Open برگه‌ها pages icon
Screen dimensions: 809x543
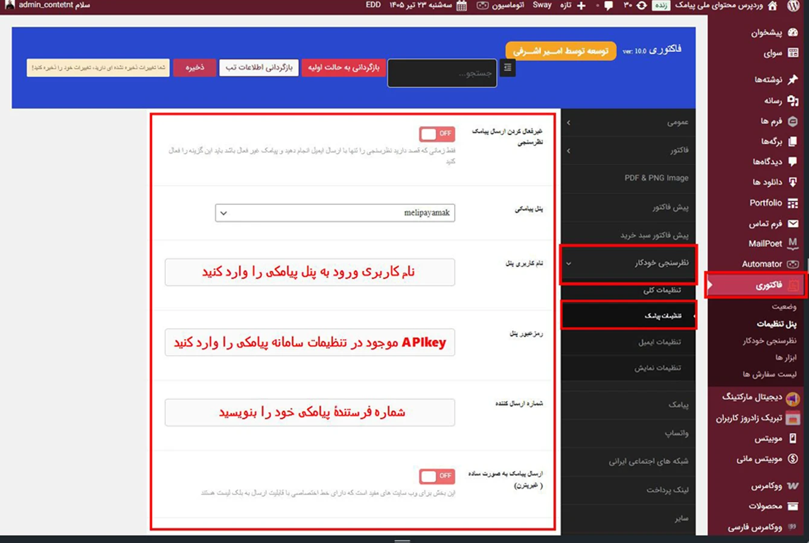793,141
